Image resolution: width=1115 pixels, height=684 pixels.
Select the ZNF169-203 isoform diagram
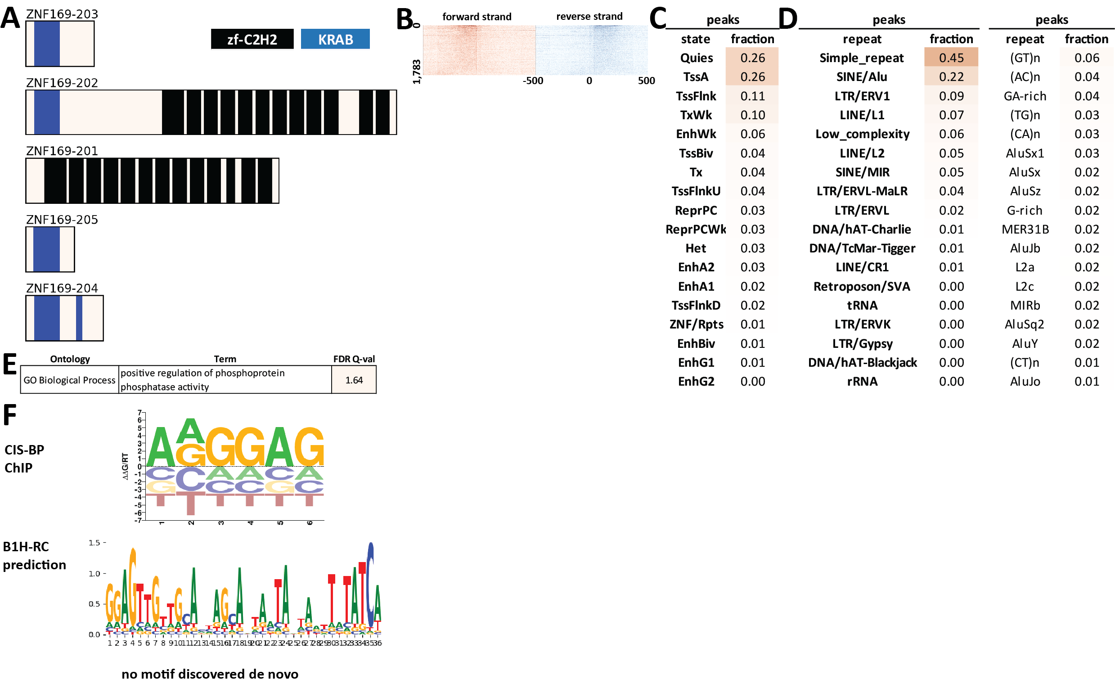tap(60, 44)
